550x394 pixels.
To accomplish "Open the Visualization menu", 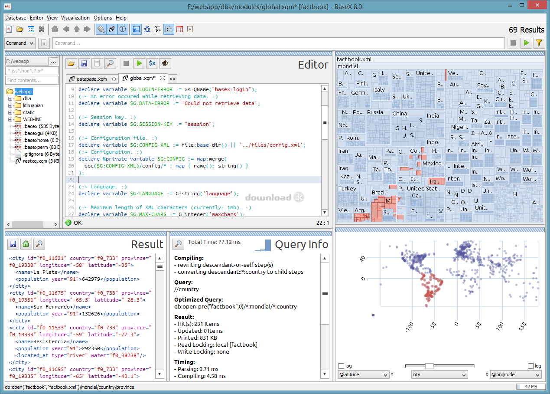I will (75, 18).
